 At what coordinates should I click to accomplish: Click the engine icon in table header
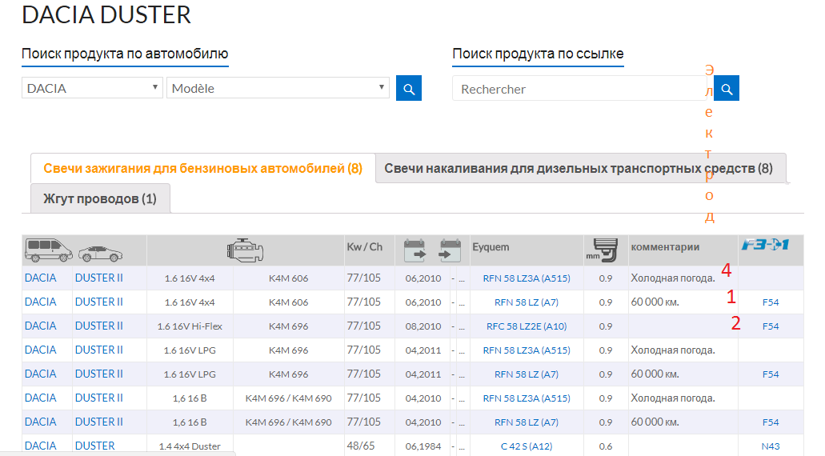click(245, 250)
